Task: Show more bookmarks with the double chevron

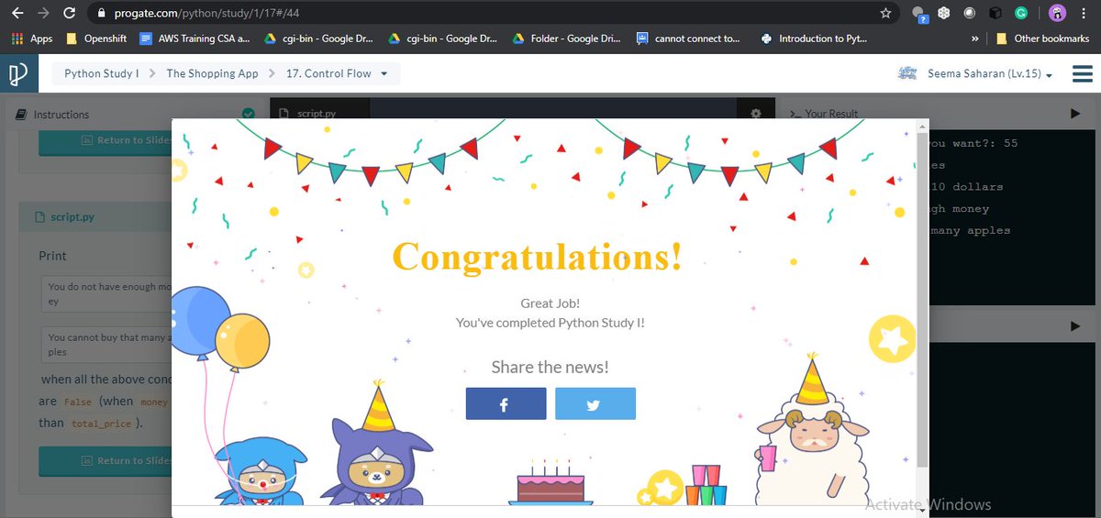Action: tap(973, 39)
